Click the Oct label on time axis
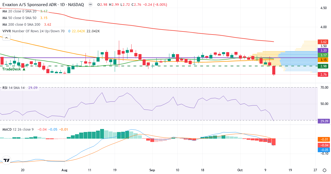 coord(240,170)
